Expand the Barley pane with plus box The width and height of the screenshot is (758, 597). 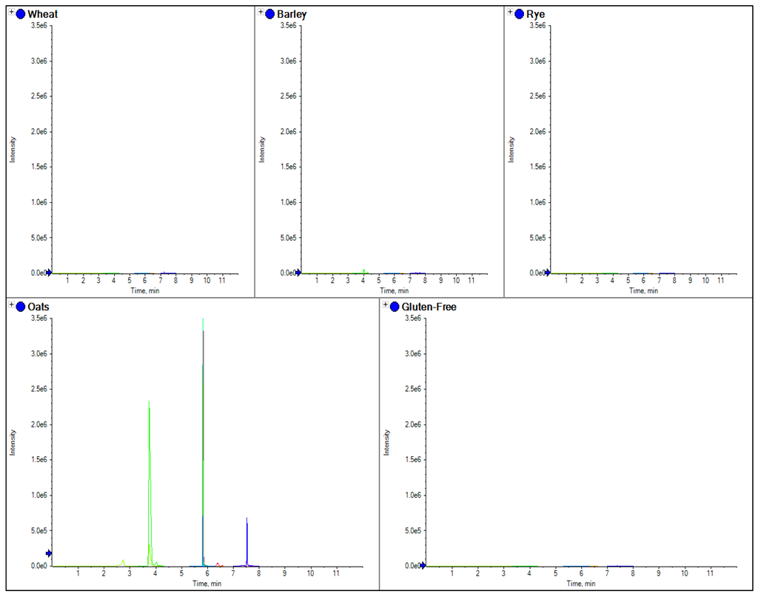tap(261, 13)
